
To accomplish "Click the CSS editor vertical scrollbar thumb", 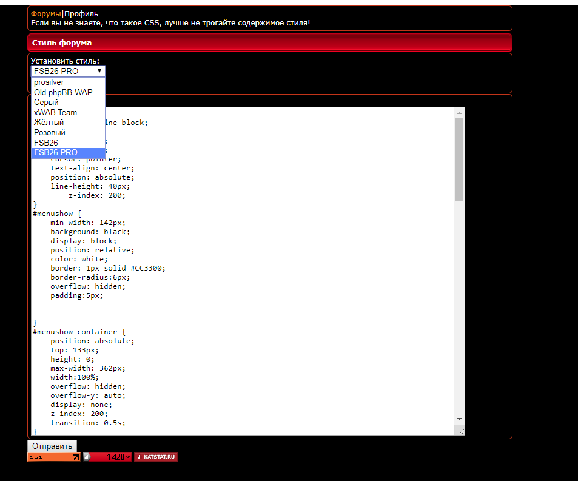I will tap(459, 160).
